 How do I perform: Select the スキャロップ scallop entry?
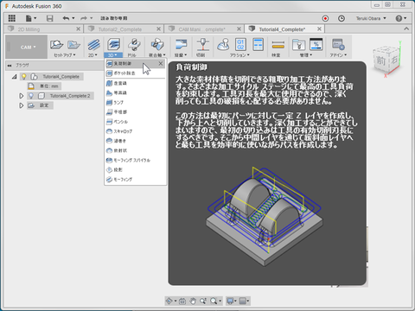(x=135, y=131)
